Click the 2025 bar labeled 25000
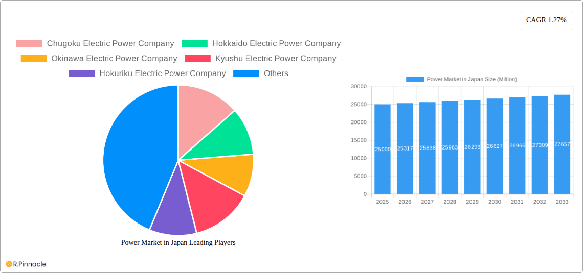The width and height of the screenshot is (583, 273). click(x=383, y=149)
